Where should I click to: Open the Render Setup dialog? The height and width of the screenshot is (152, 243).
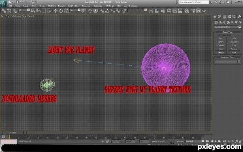coord(193,11)
